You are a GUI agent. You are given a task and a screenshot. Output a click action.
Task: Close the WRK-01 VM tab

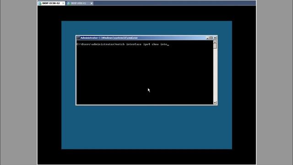[92, 3]
